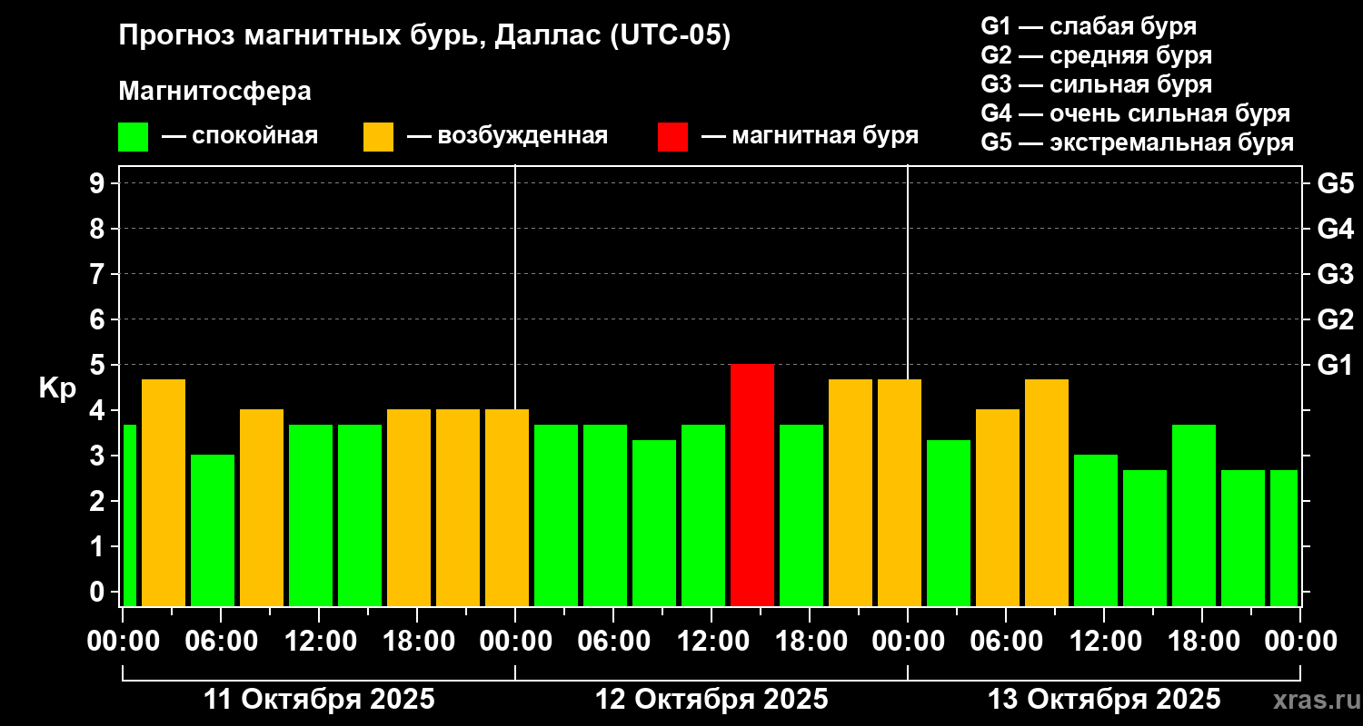Click the '— магнитная буря' legend label
The height and width of the screenshot is (726, 1363).
point(811,136)
